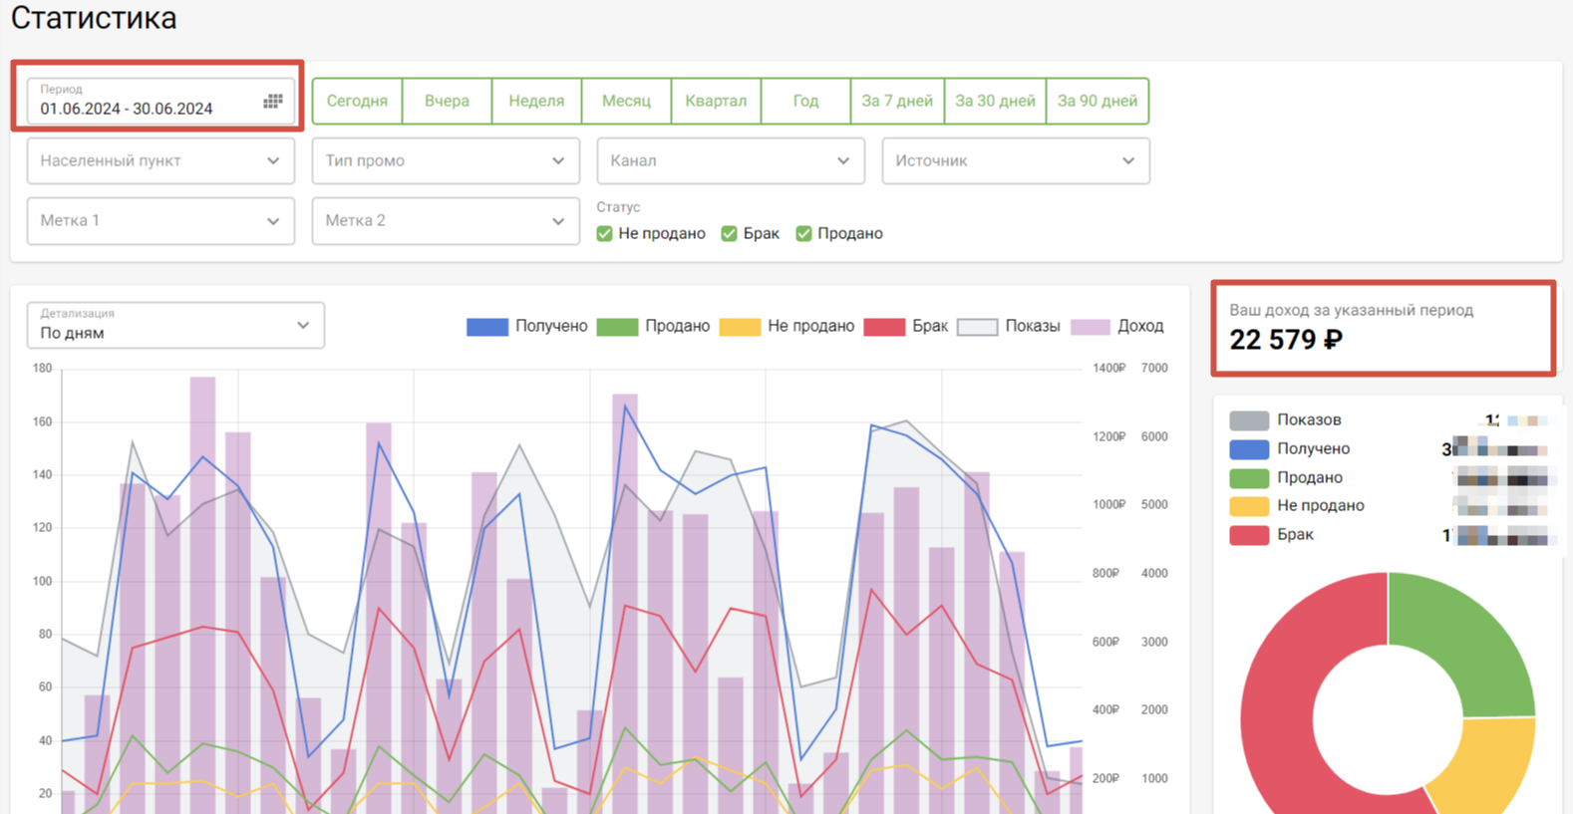Toggle Брак series in chart legend

905,326
